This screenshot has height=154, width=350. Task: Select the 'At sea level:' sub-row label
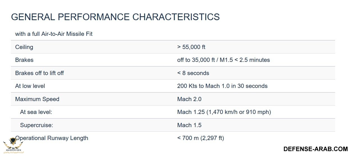(36, 112)
